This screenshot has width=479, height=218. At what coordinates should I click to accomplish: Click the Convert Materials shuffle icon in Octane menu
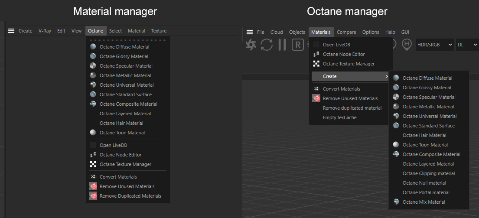tap(93, 177)
